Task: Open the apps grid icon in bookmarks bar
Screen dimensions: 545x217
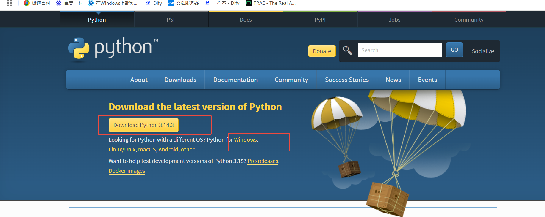Action: [10, 3]
